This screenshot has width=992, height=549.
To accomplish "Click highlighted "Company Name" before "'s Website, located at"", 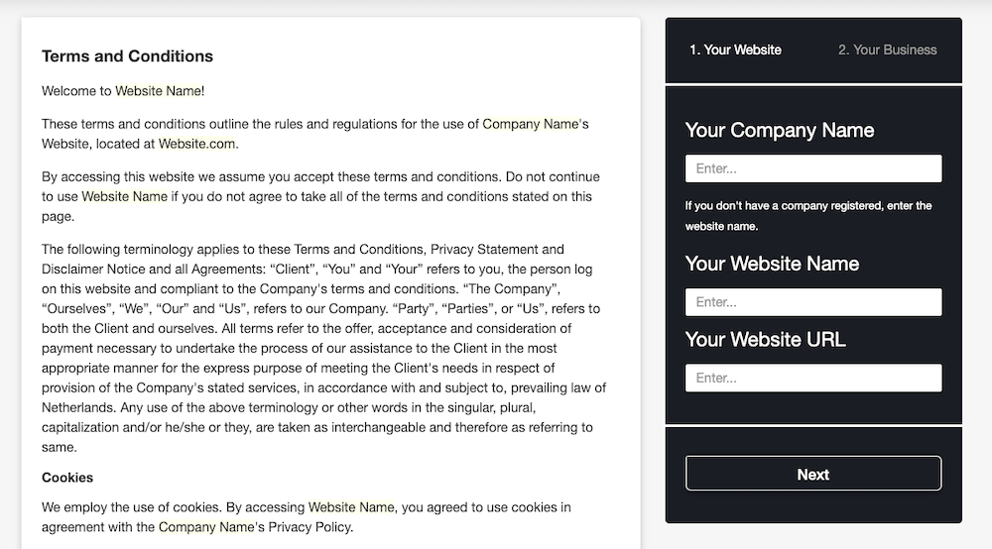I will click(x=530, y=124).
